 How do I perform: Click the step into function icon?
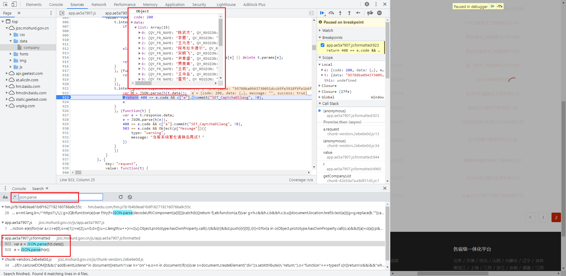[340, 13]
